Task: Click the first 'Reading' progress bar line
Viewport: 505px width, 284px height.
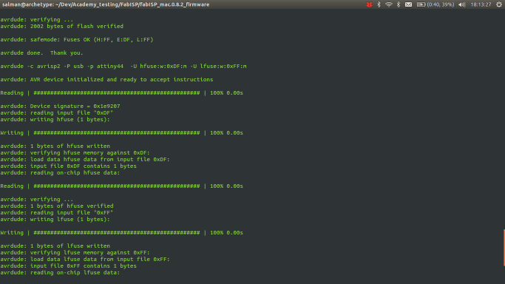Action: [x=122, y=92]
